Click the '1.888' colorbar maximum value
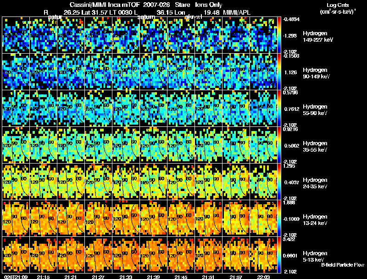The image size is (367, 279). 289,202
